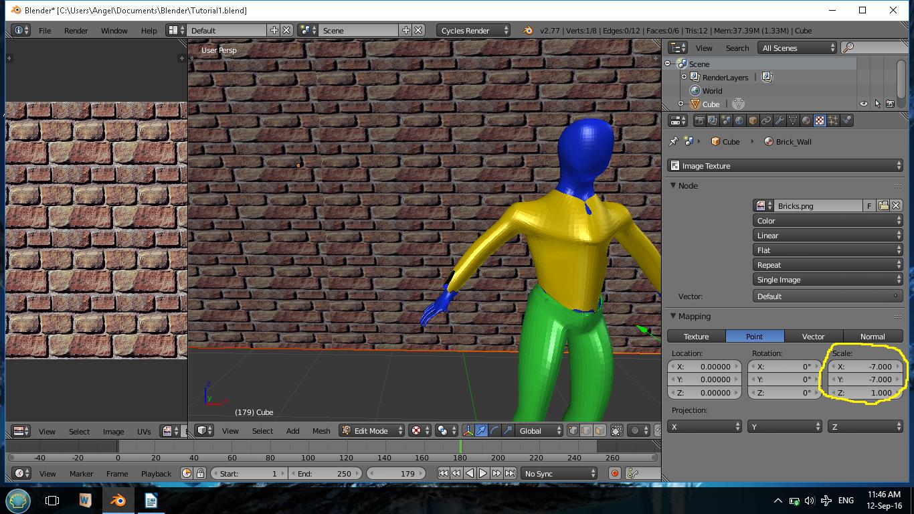Image resolution: width=914 pixels, height=514 pixels.
Task: Toggle Cube selectability with the arrow icon
Action: [877, 104]
